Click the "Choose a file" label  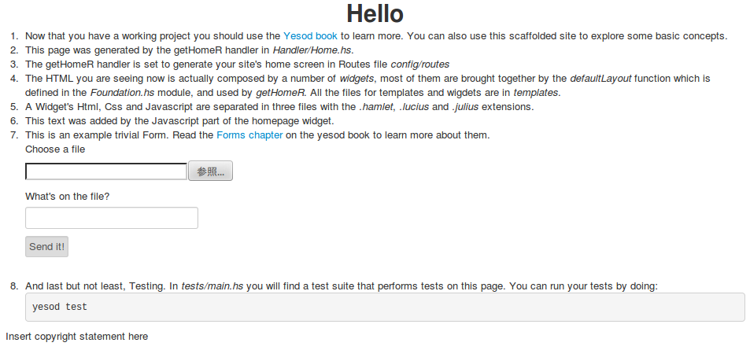pyautogui.click(x=55, y=149)
